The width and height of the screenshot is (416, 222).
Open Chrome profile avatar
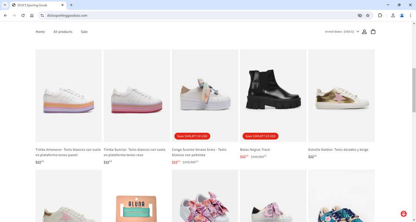click(x=402, y=15)
